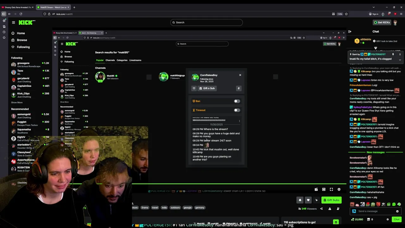
Task: Open history icon in browser sidebar
Action: (4, 32)
